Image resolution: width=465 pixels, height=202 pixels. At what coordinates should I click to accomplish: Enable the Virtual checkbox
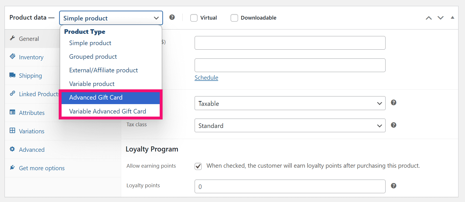(x=194, y=18)
